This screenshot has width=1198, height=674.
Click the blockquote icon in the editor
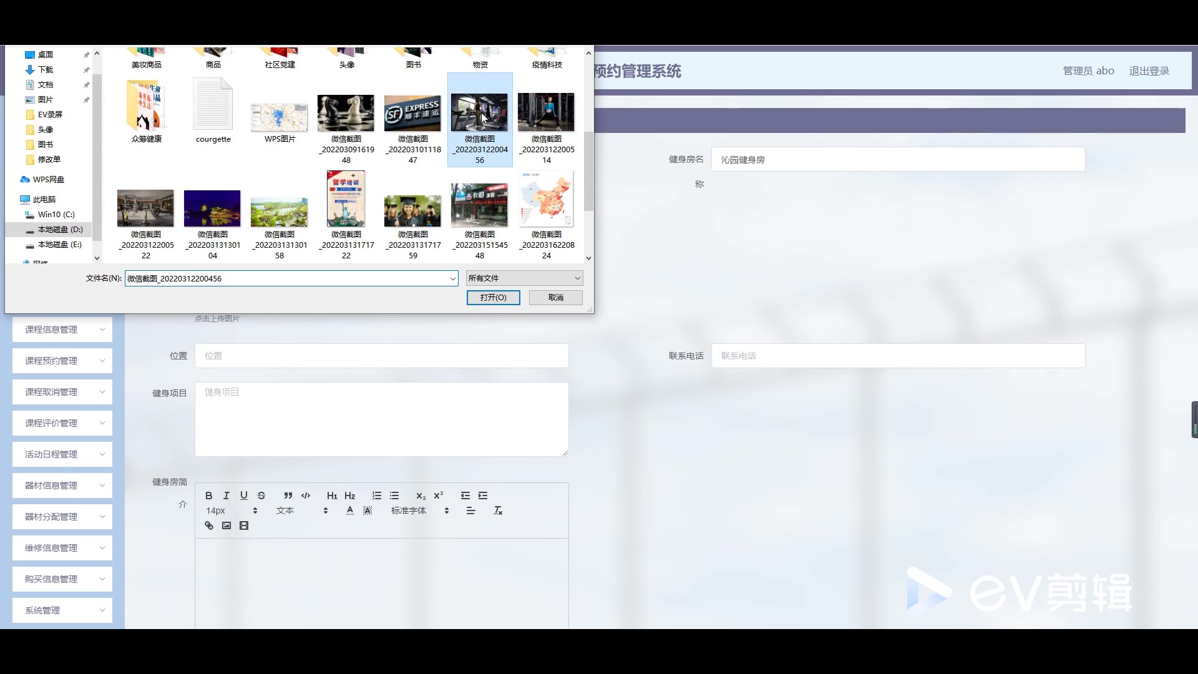click(288, 496)
